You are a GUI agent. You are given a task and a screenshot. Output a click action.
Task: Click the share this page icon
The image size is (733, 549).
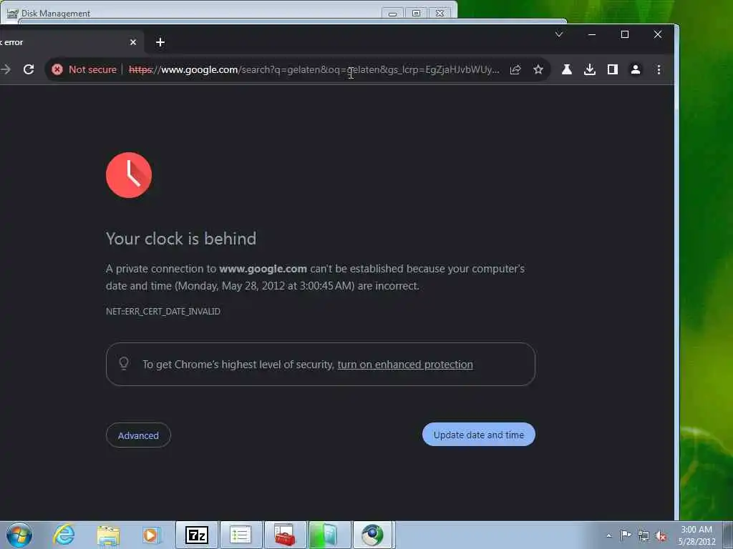(515, 69)
